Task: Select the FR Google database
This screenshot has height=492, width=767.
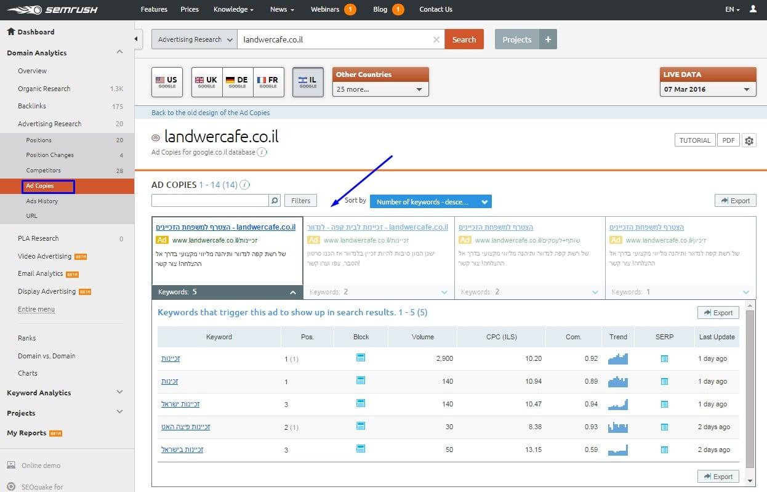Action: [x=268, y=82]
